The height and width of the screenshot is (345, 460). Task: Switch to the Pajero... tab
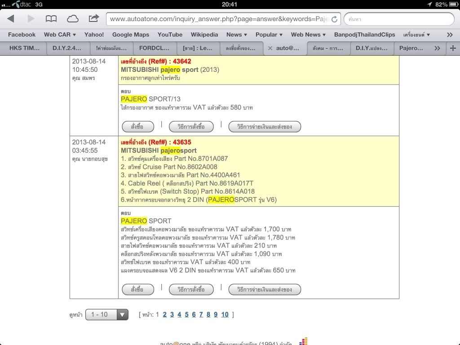(x=411, y=48)
